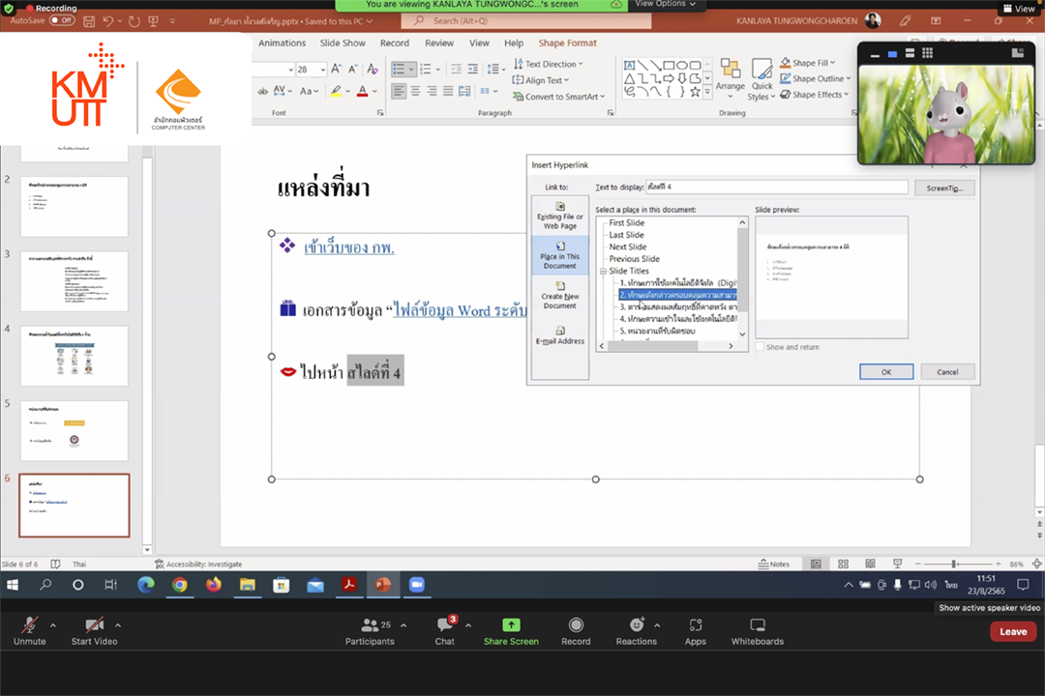Unmute microphone in Zoom

(x=29, y=631)
